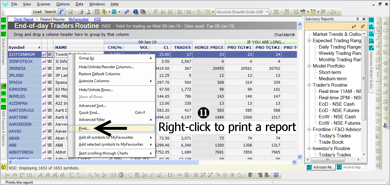390x185 pixels.
Task: Open the NSE related report link
Action: (x=97, y=19)
